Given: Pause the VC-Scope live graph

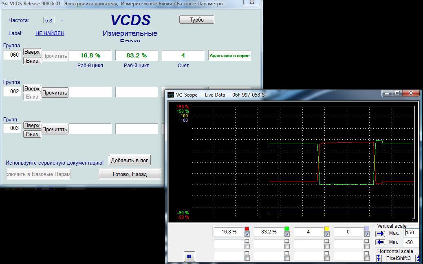Looking at the screenshot, I should tap(189, 256).
